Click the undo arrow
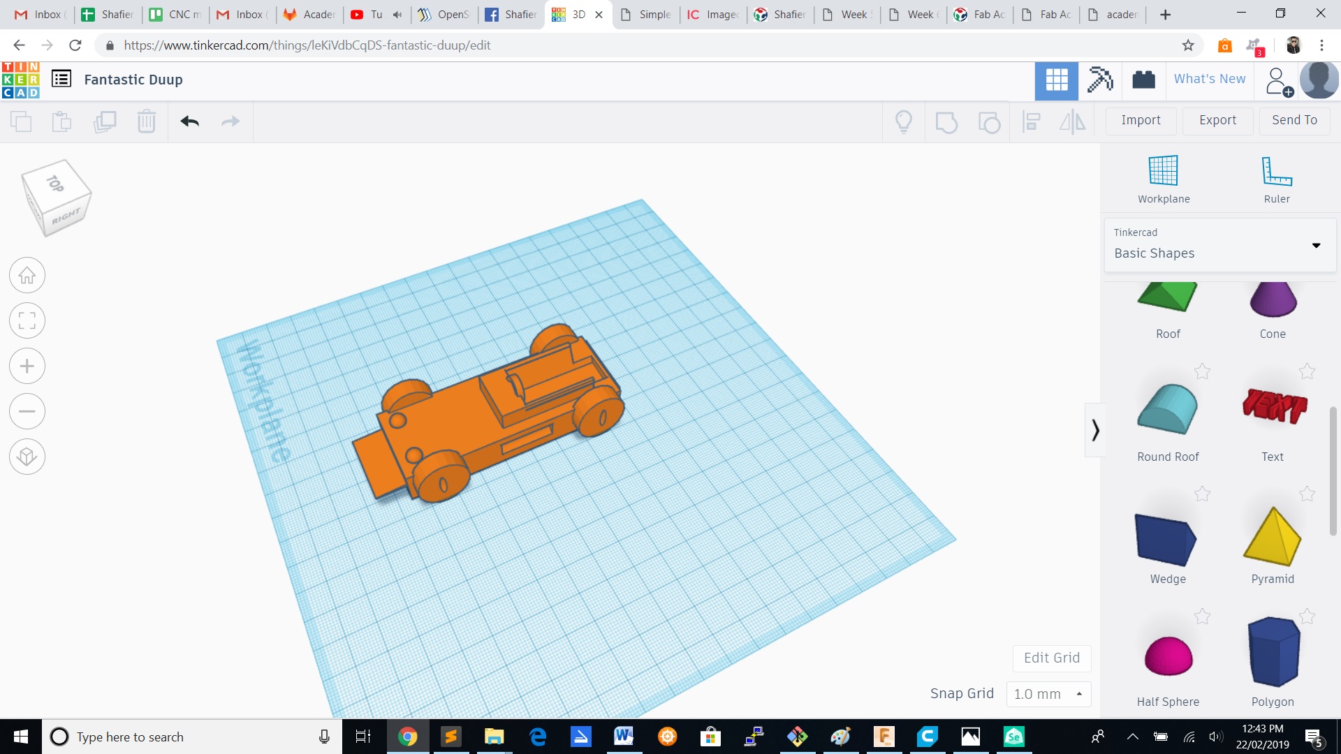The image size is (1341, 754). [x=189, y=121]
